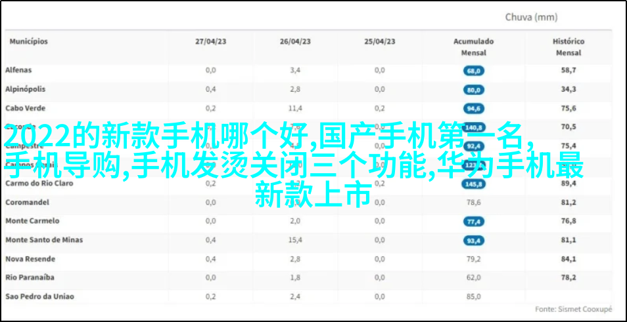Viewport: 627px width, 322px height.
Task: Click the Municípios column header
Action: (x=29, y=41)
